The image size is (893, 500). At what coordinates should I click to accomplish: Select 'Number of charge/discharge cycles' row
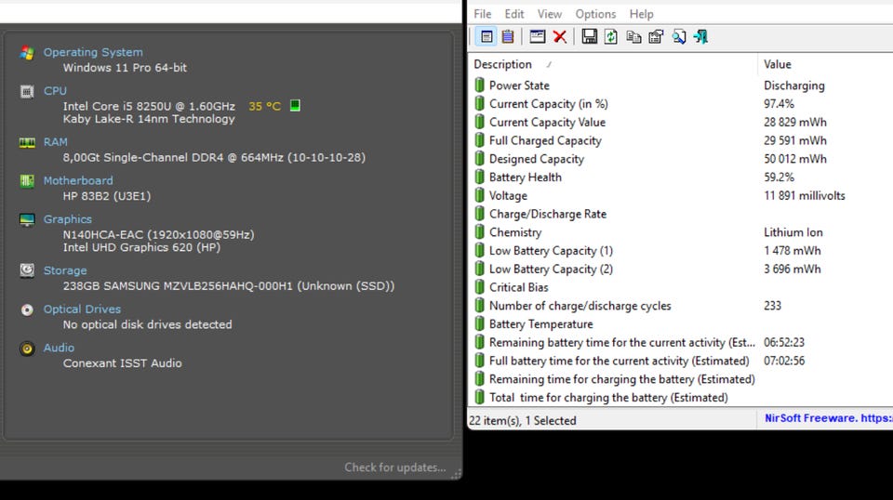tap(681, 306)
